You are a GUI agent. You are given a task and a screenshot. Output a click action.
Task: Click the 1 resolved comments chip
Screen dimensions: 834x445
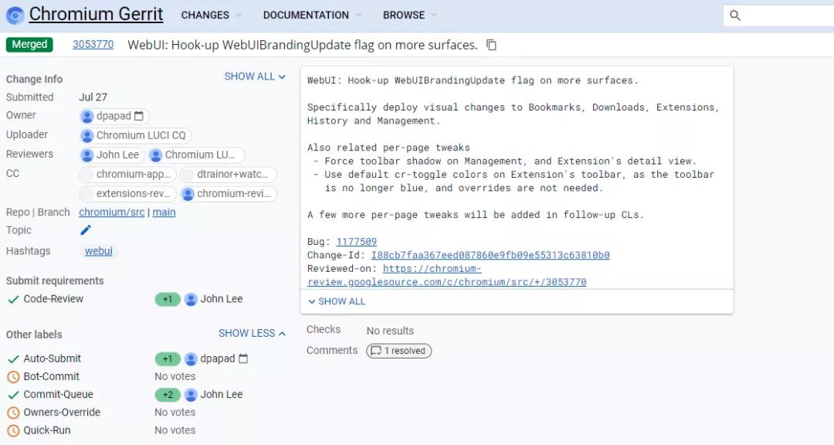tap(399, 351)
